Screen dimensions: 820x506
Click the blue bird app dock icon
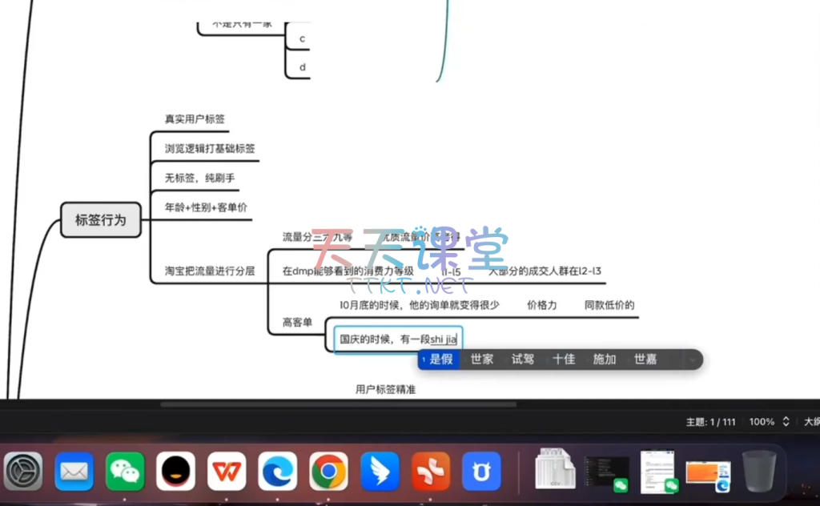pos(380,471)
